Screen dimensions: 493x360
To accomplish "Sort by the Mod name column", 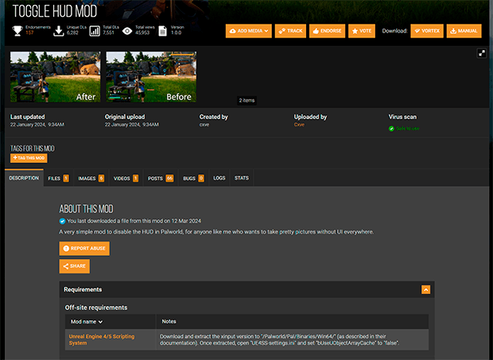I will click(x=87, y=322).
